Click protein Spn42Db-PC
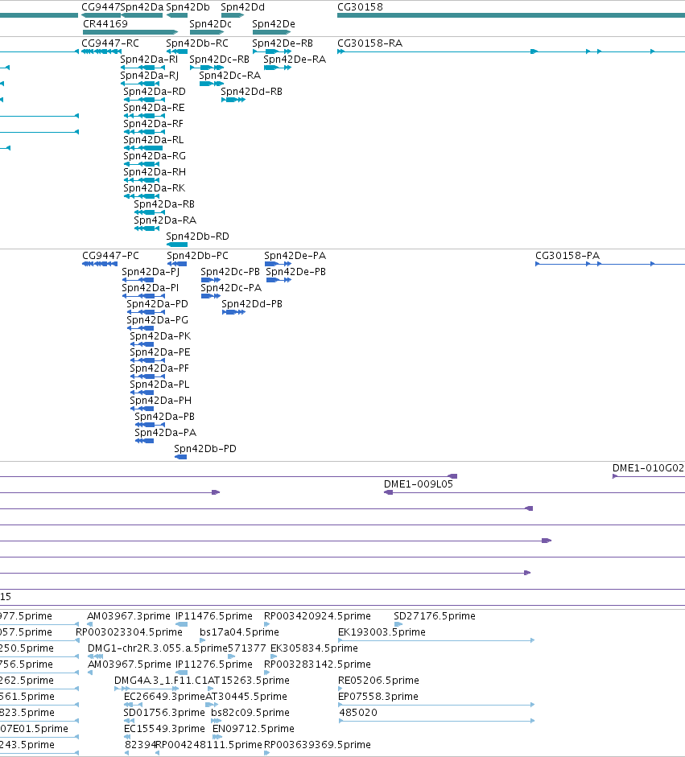 (x=197, y=255)
